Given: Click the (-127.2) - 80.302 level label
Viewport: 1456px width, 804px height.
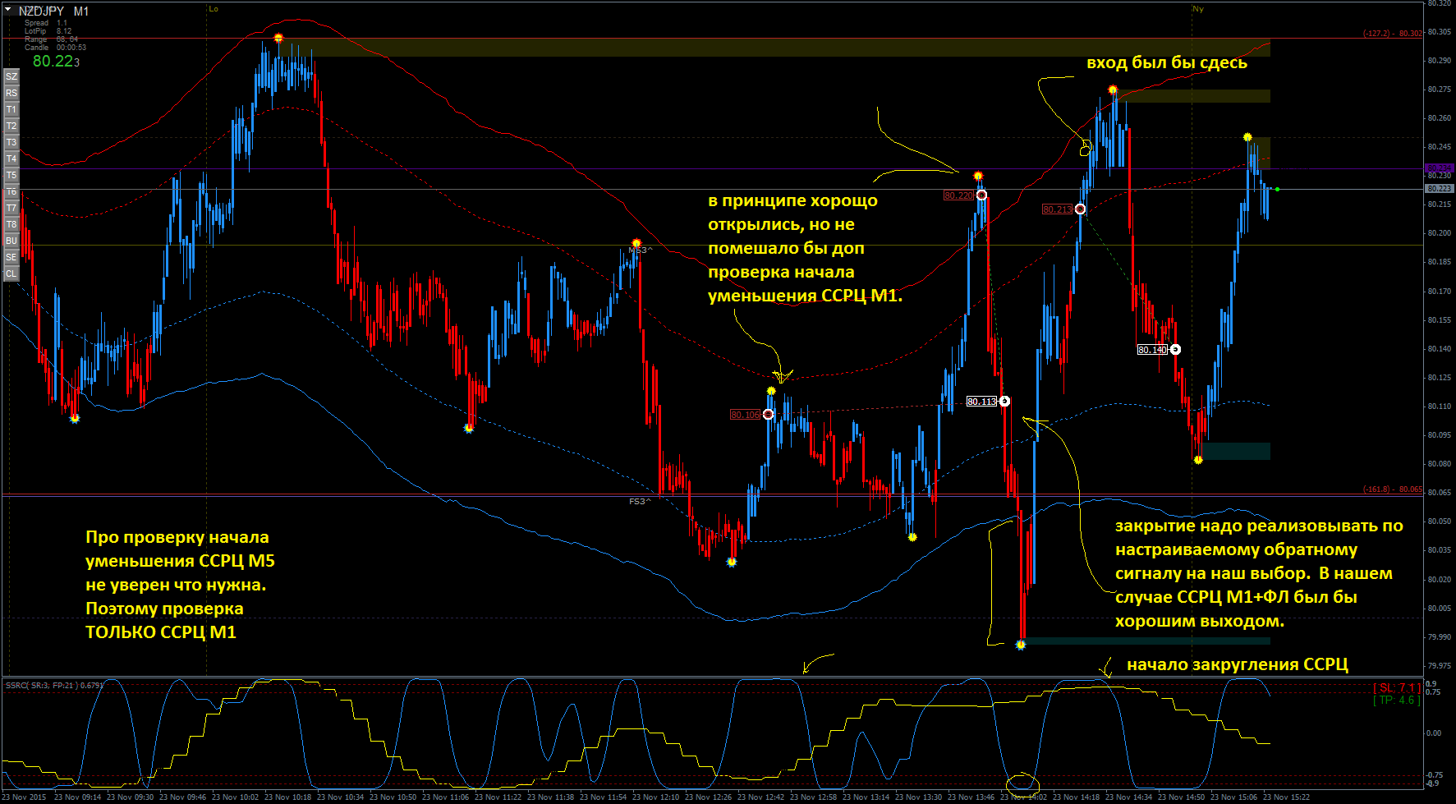Looking at the screenshot, I should coord(1393,34).
